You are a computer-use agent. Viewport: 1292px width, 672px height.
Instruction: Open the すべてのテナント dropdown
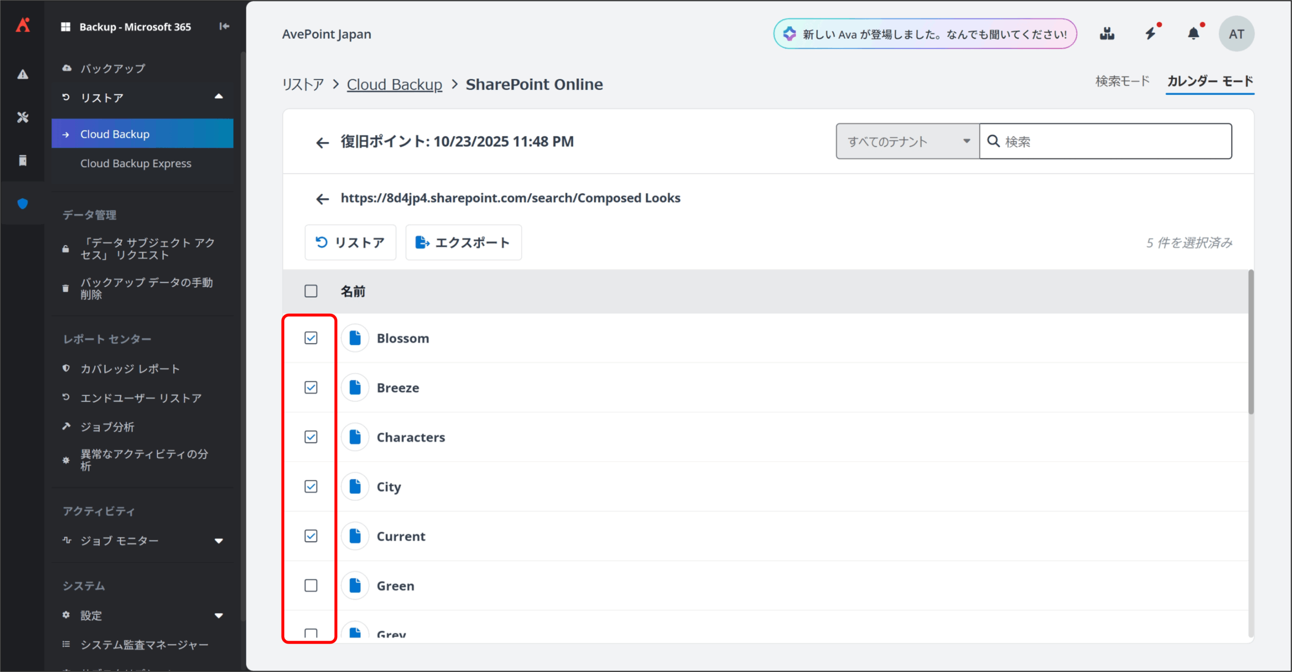click(907, 141)
